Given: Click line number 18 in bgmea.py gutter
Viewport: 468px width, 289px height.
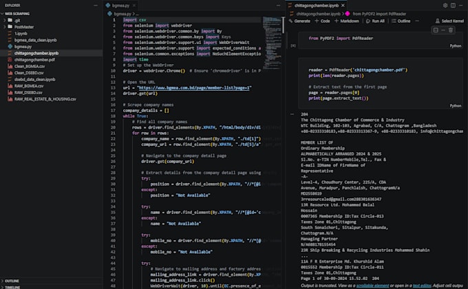Looking at the screenshot, I should click(113, 116).
